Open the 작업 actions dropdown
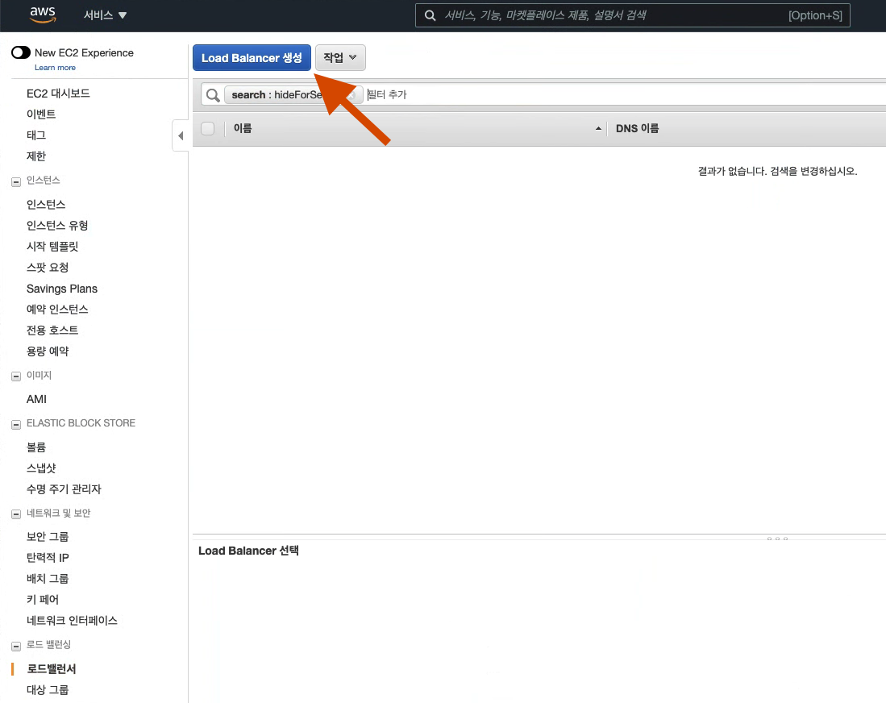This screenshot has height=703, width=886. point(340,57)
